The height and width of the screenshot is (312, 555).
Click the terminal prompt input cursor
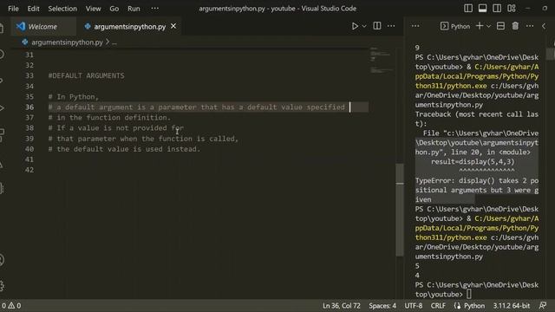pyautogui.click(x=469, y=294)
